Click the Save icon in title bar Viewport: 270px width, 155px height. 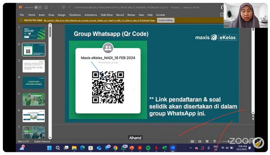[46, 8]
